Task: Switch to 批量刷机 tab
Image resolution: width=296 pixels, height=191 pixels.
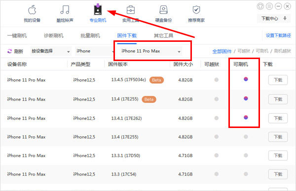Action: (x=90, y=35)
